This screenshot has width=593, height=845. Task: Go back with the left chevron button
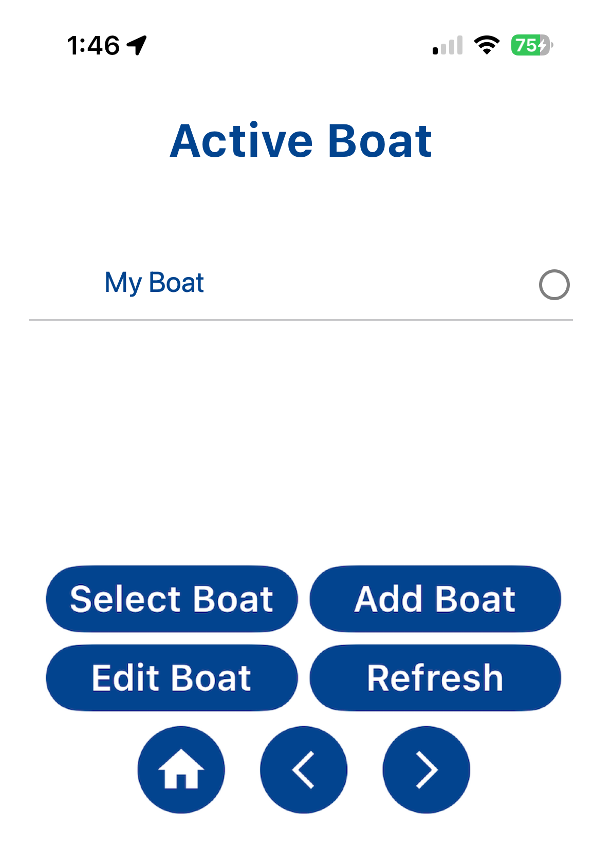click(303, 769)
